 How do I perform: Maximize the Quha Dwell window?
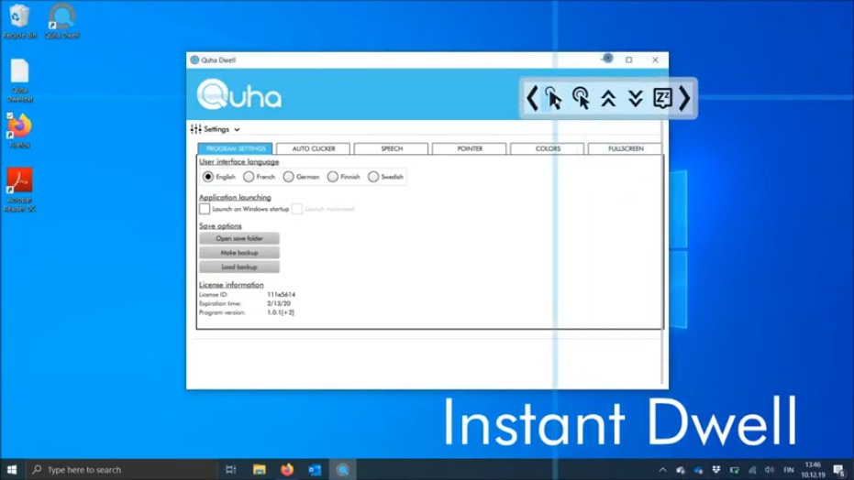pyautogui.click(x=628, y=60)
